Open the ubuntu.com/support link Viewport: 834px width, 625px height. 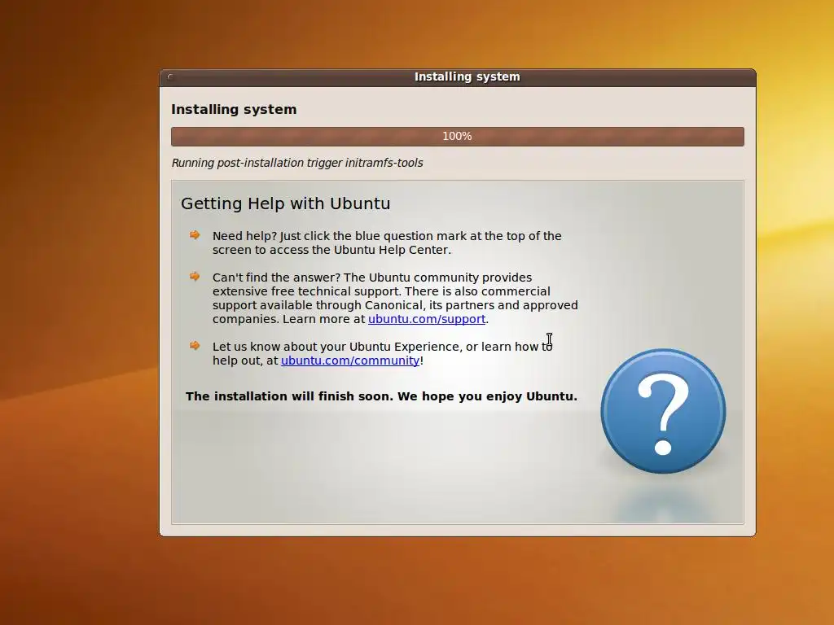[427, 319]
